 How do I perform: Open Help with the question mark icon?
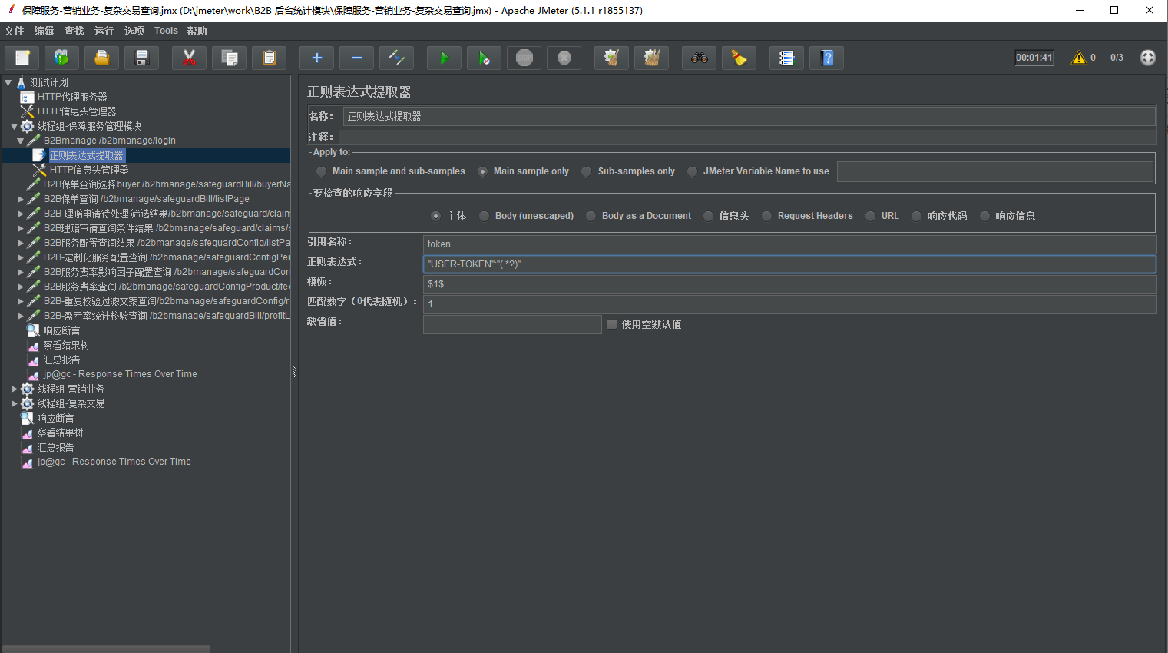tap(826, 58)
